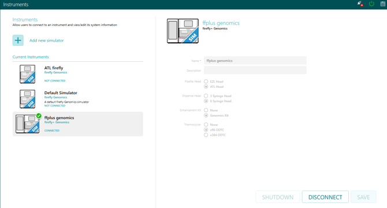
Task: Set Thermocycler to None
Action: point(206,124)
